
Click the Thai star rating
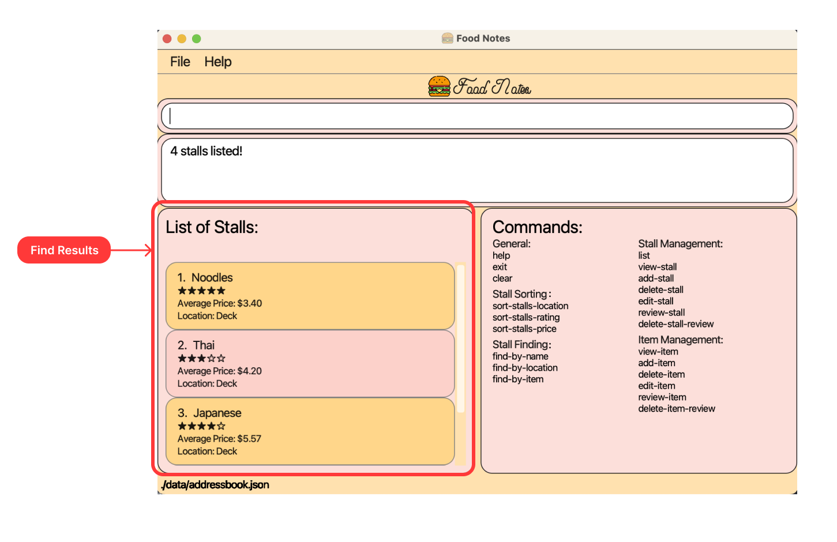pyautogui.click(x=201, y=358)
